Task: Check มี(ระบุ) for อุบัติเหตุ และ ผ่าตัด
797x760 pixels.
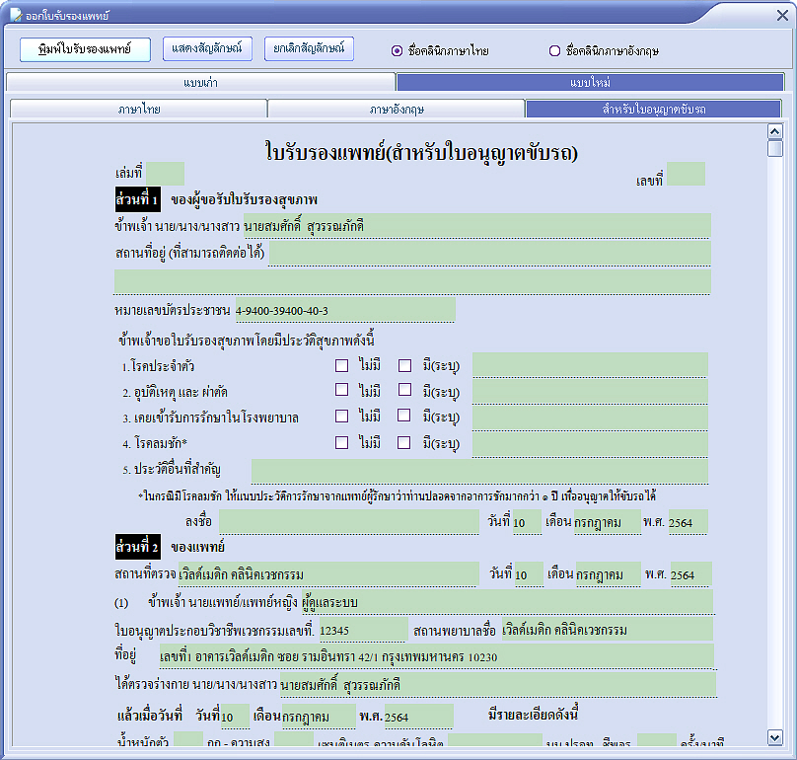Action: pyautogui.click(x=404, y=390)
